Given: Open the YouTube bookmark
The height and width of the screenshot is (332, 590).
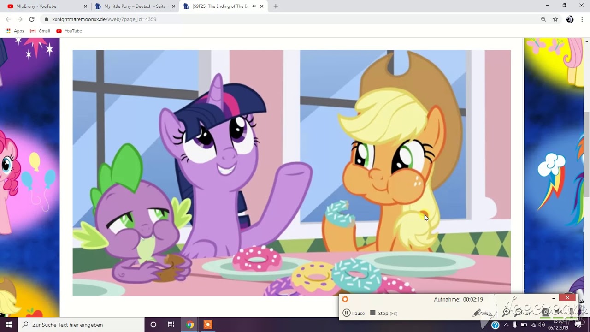Looking at the screenshot, I should point(69,31).
